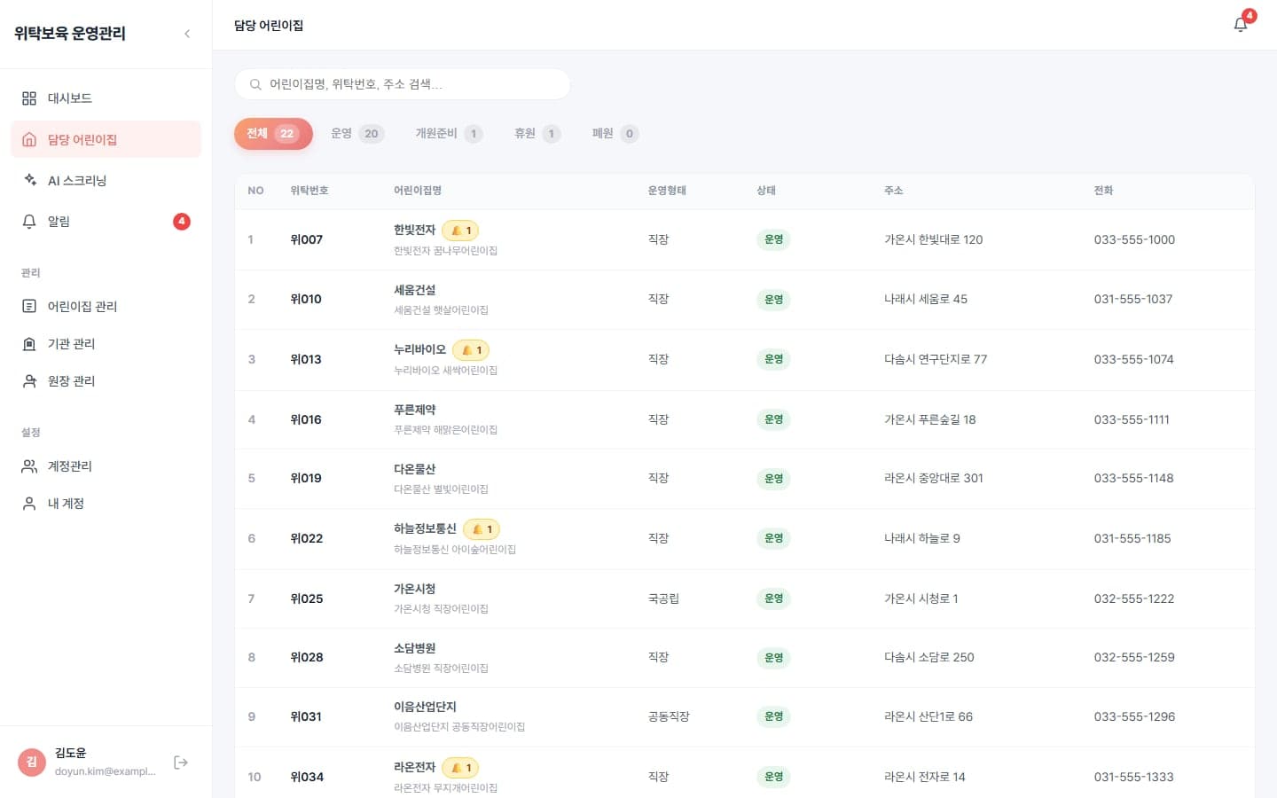1277x798 pixels.
Task: Click the 어린이집 관리 list icon
Action: pyautogui.click(x=29, y=306)
